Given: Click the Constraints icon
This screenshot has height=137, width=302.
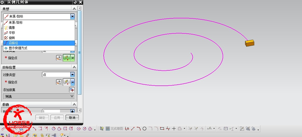Looking at the screenshot, I should (x=220, y=129).
